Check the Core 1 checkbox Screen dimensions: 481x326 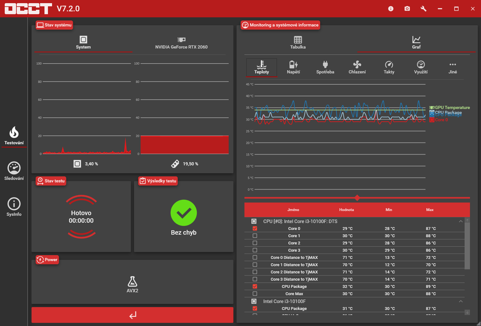[x=255, y=236]
